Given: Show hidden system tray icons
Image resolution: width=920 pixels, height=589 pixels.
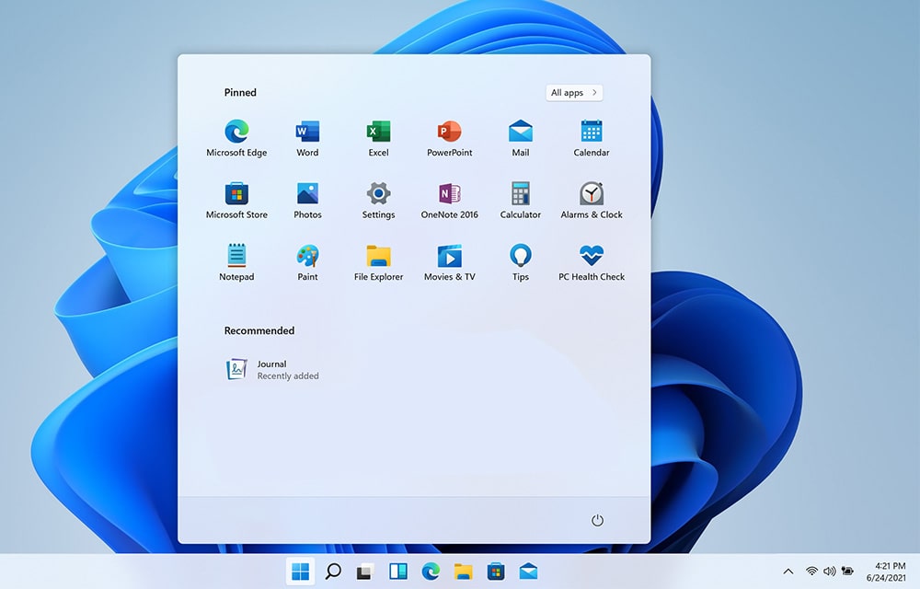Looking at the screenshot, I should 788,571.
